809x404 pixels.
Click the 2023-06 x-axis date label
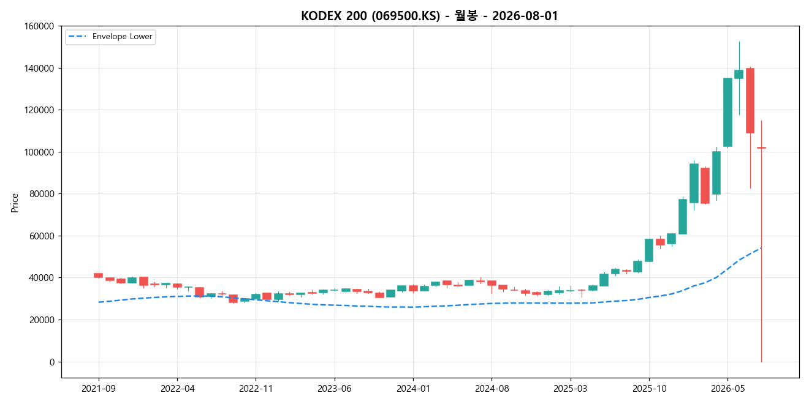click(334, 389)
